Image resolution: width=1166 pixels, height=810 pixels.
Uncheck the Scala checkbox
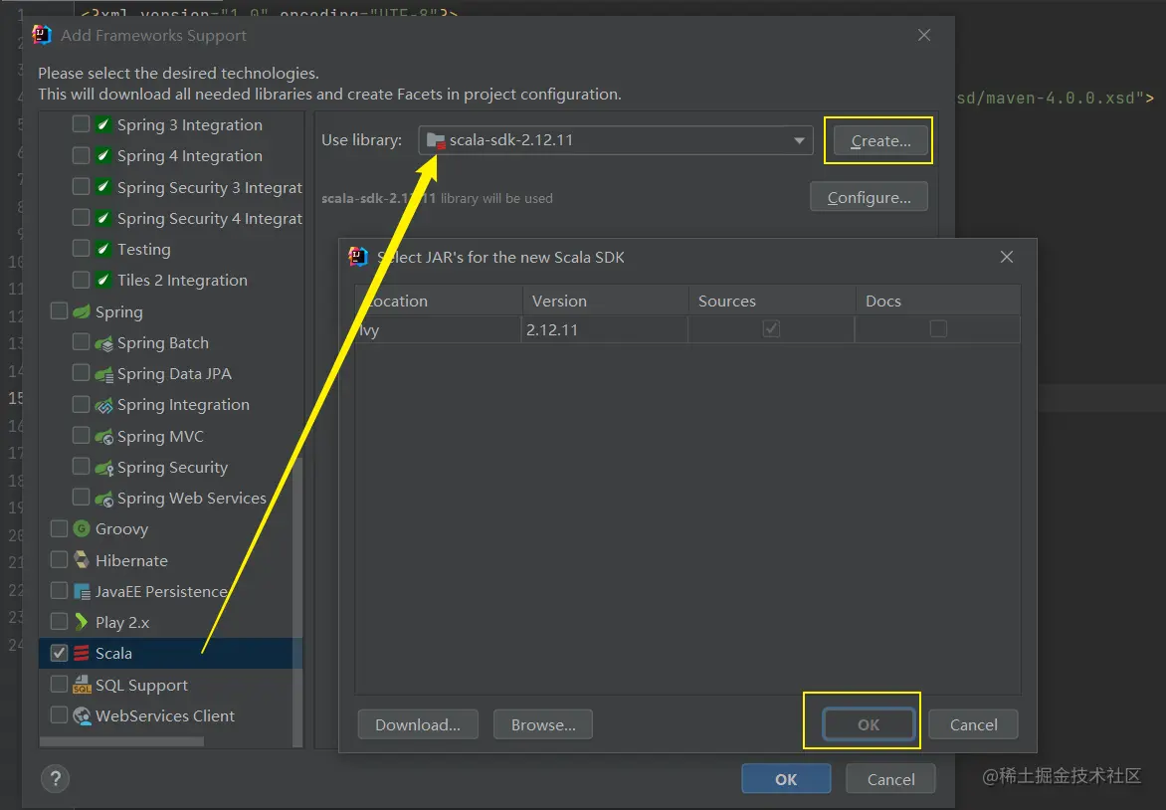tap(59, 653)
